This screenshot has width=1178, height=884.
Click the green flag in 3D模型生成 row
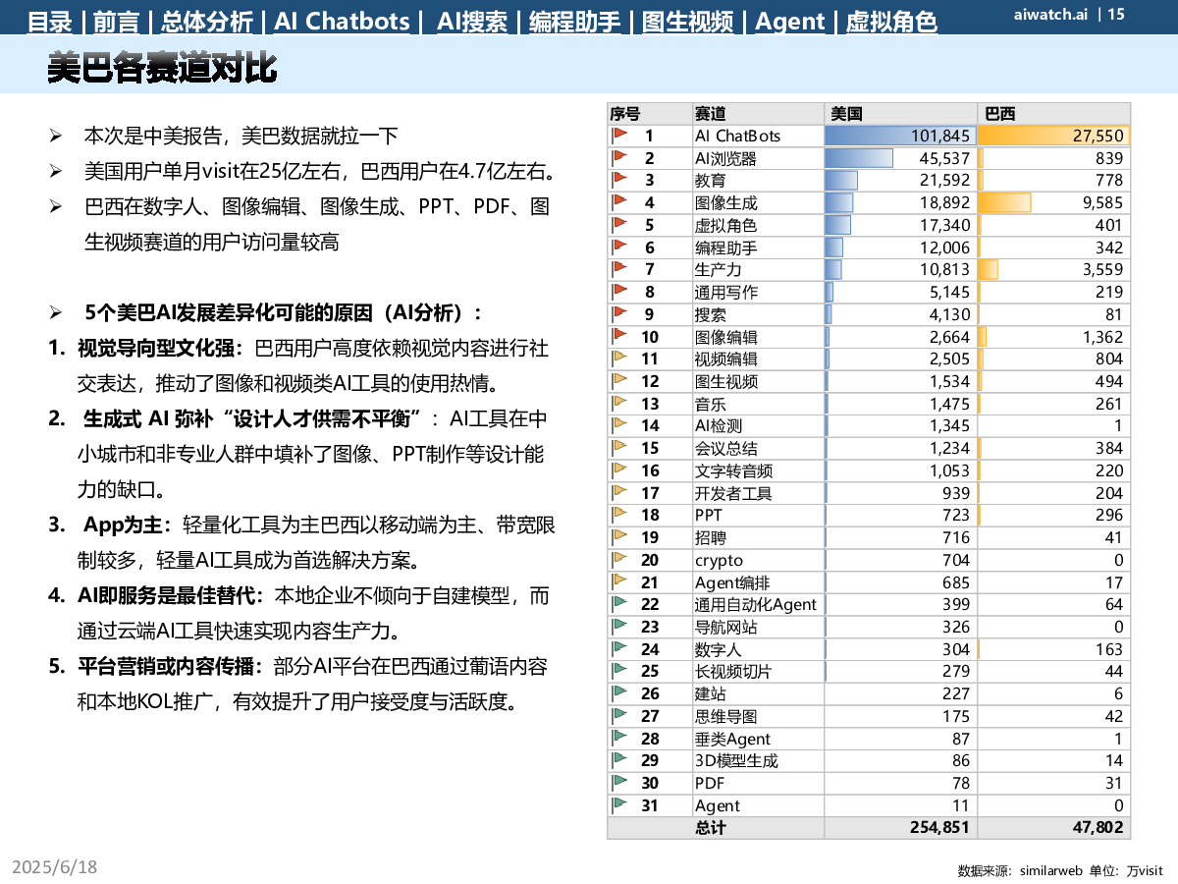point(619,759)
